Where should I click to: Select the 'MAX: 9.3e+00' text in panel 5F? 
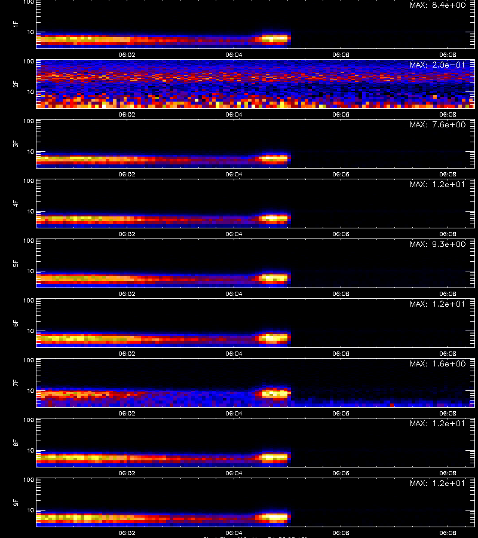437,244
